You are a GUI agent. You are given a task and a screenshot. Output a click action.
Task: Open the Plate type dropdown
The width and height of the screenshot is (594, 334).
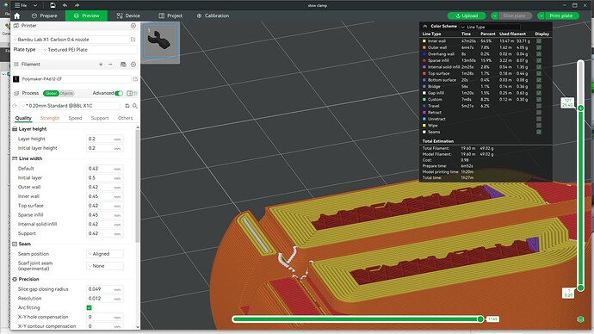click(x=90, y=50)
